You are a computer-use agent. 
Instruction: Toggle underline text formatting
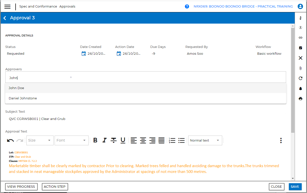pos(123,140)
